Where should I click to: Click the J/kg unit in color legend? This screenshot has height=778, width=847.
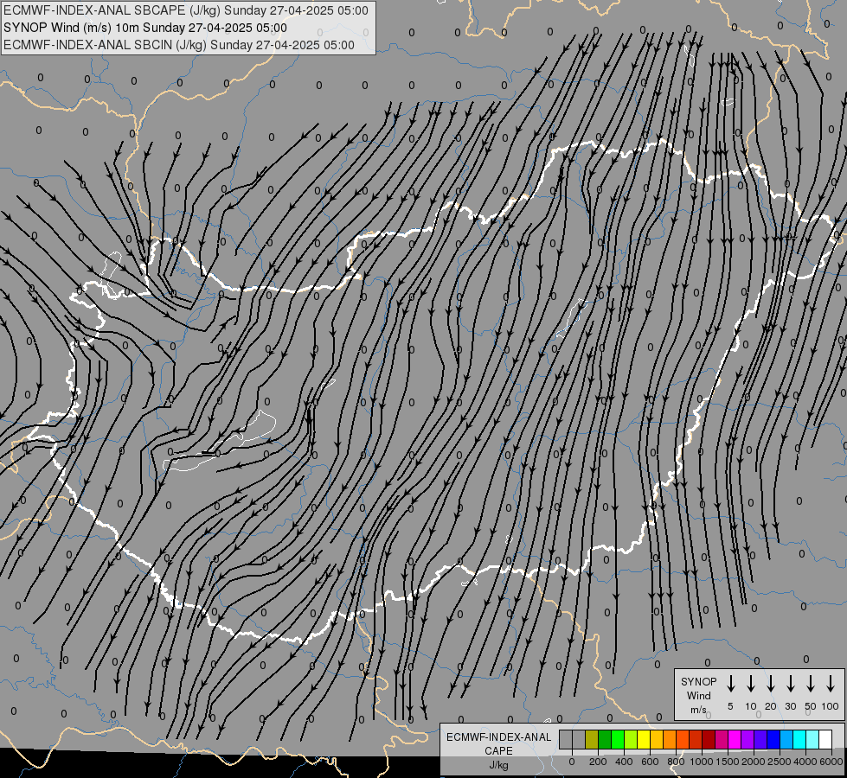(x=498, y=765)
